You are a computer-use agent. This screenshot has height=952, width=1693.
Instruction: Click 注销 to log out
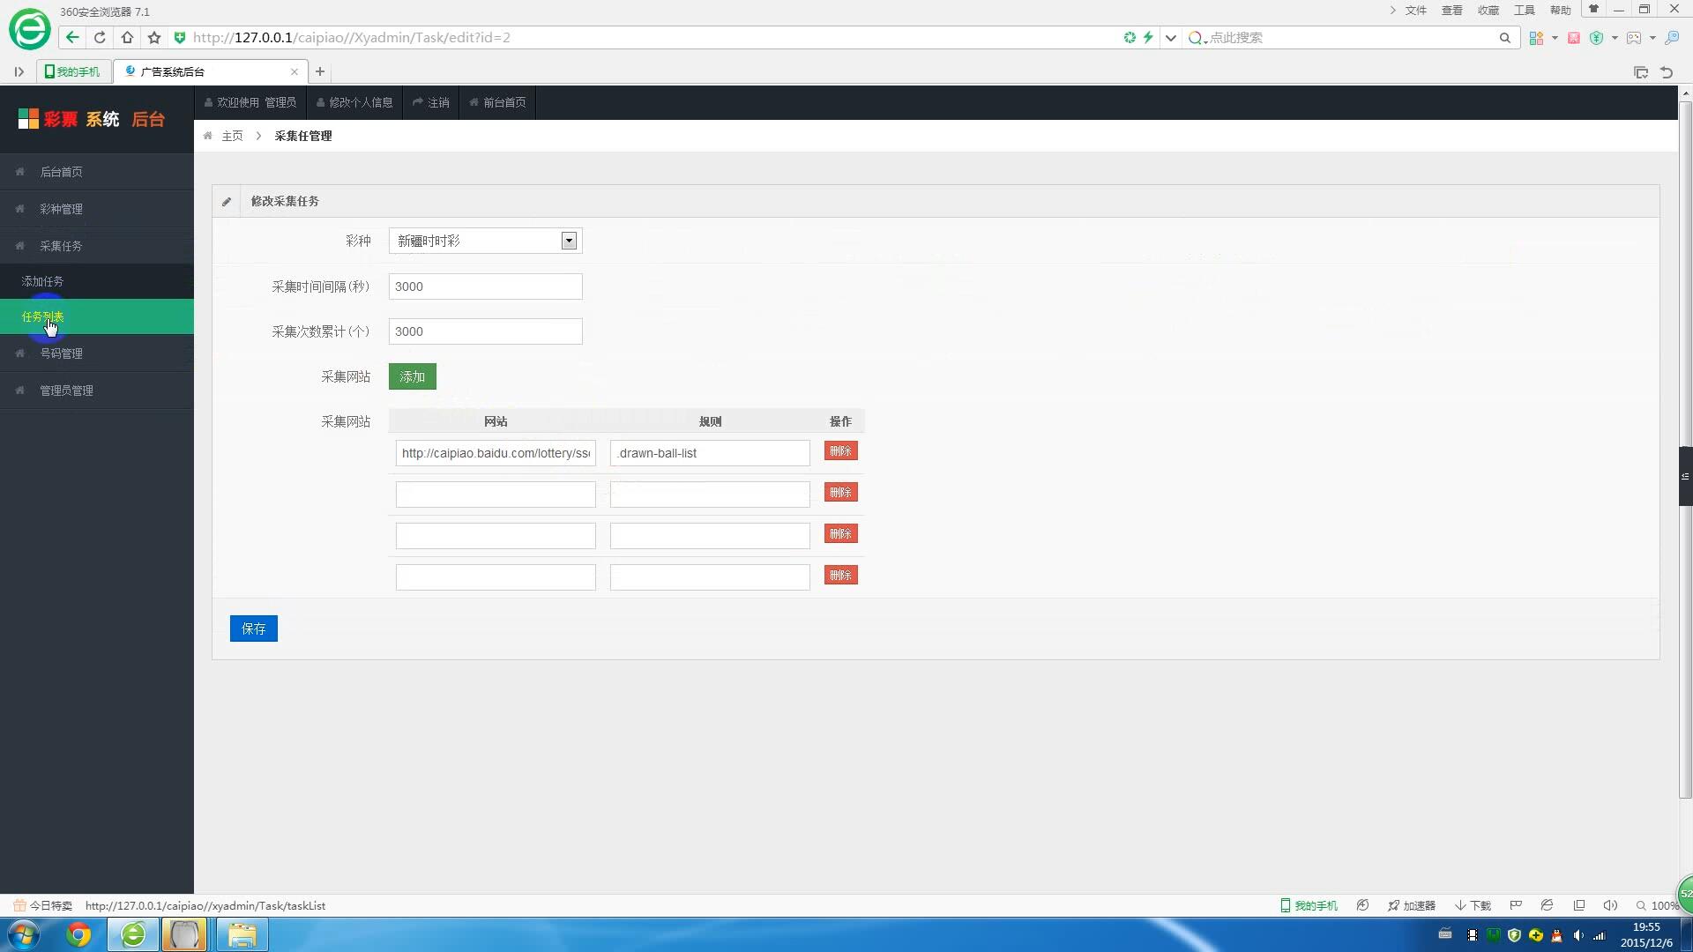pyautogui.click(x=431, y=102)
